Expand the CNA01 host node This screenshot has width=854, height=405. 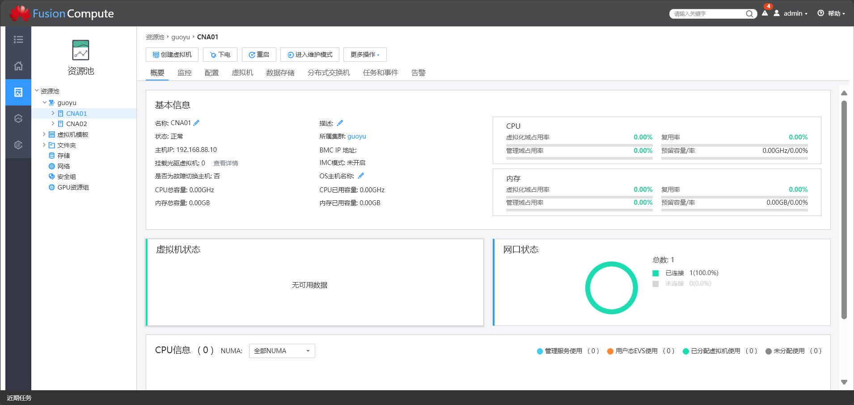(53, 113)
